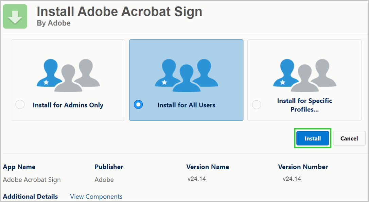
Task: Click the Adobe Acrobat Sign app name text
Action: coord(31,180)
